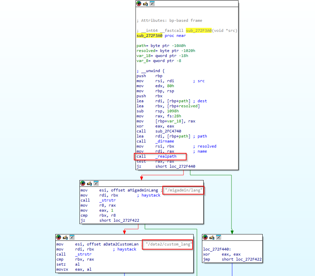This screenshot has height=276, width=315.
Task: Click the call sub_2FC4740 operand
Action: click(168, 131)
